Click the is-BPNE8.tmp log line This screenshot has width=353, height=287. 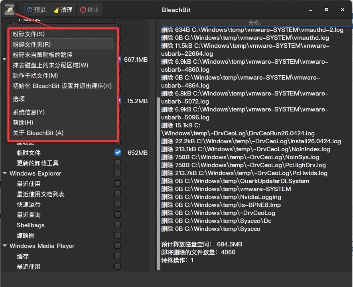[x=221, y=205]
